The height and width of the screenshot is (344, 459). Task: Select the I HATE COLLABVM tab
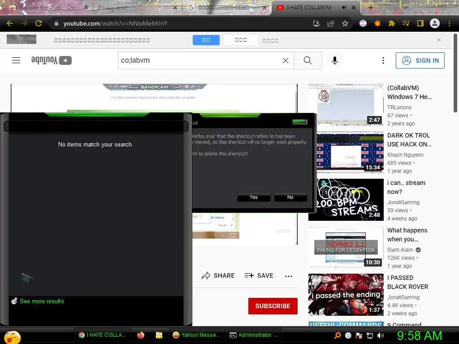point(310,8)
